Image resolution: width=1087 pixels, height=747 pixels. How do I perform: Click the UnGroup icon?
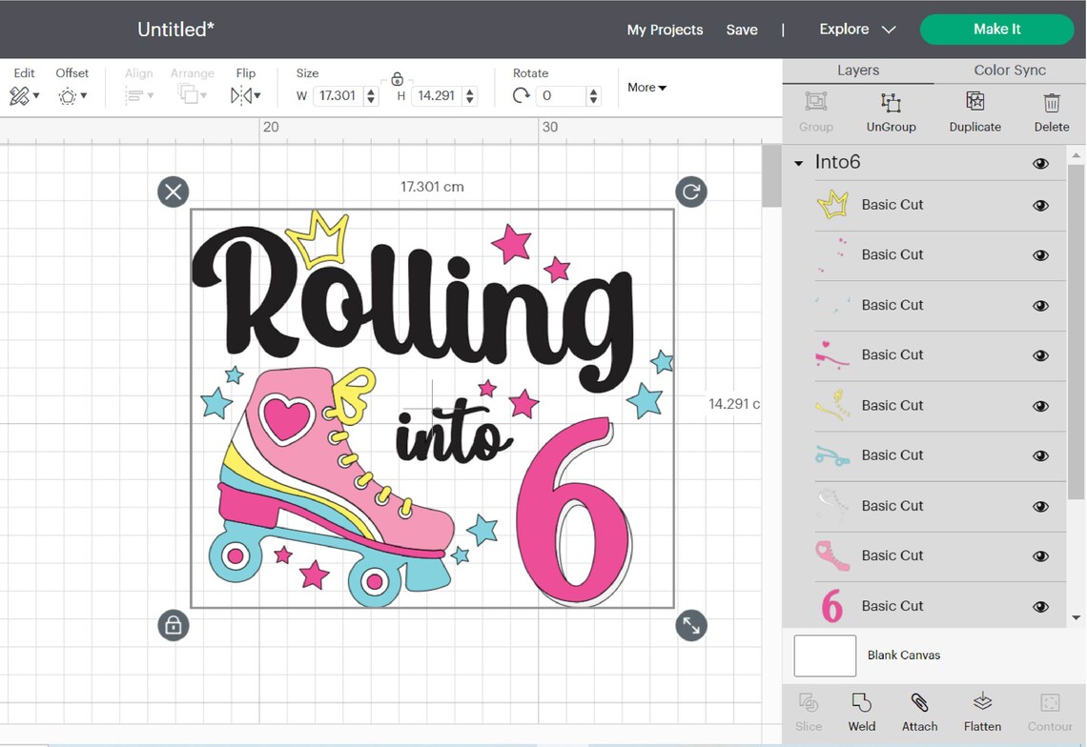(891, 111)
